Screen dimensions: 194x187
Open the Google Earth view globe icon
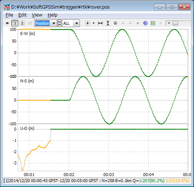(x=145, y=23)
